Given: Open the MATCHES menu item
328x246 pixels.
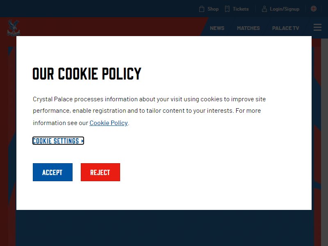Looking at the screenshot, I should (x=248, y=28).
